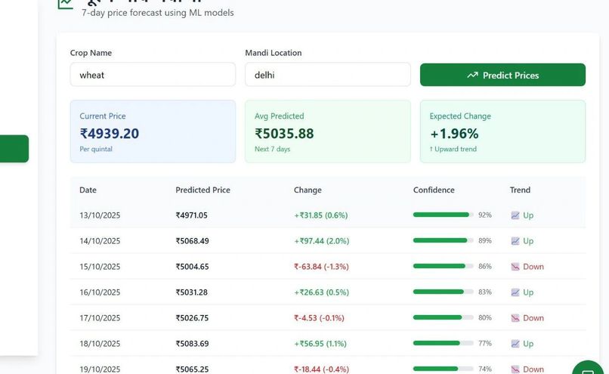
Task: Click the Up trend icon for 14/10/2025
Action: (x=515, y=241)
